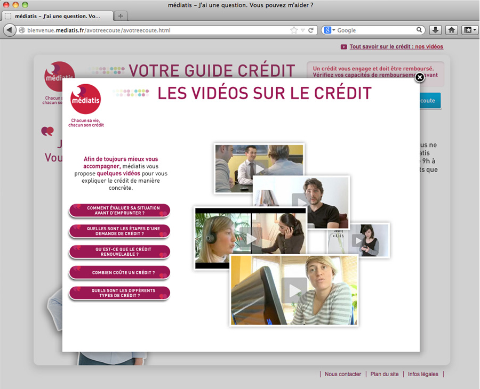Click the search magnifier icon

420,30
